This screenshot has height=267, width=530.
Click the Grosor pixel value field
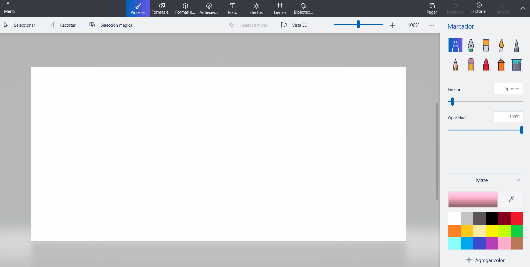coord(508,89)
